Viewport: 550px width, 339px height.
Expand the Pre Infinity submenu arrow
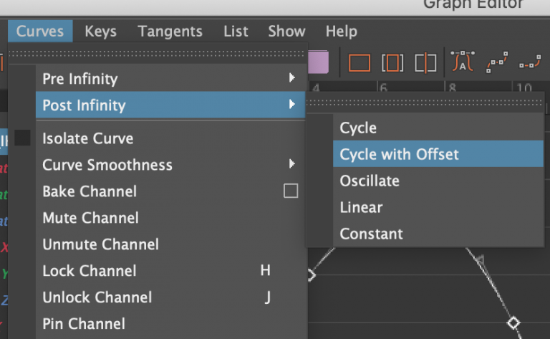tap(291, 78)
